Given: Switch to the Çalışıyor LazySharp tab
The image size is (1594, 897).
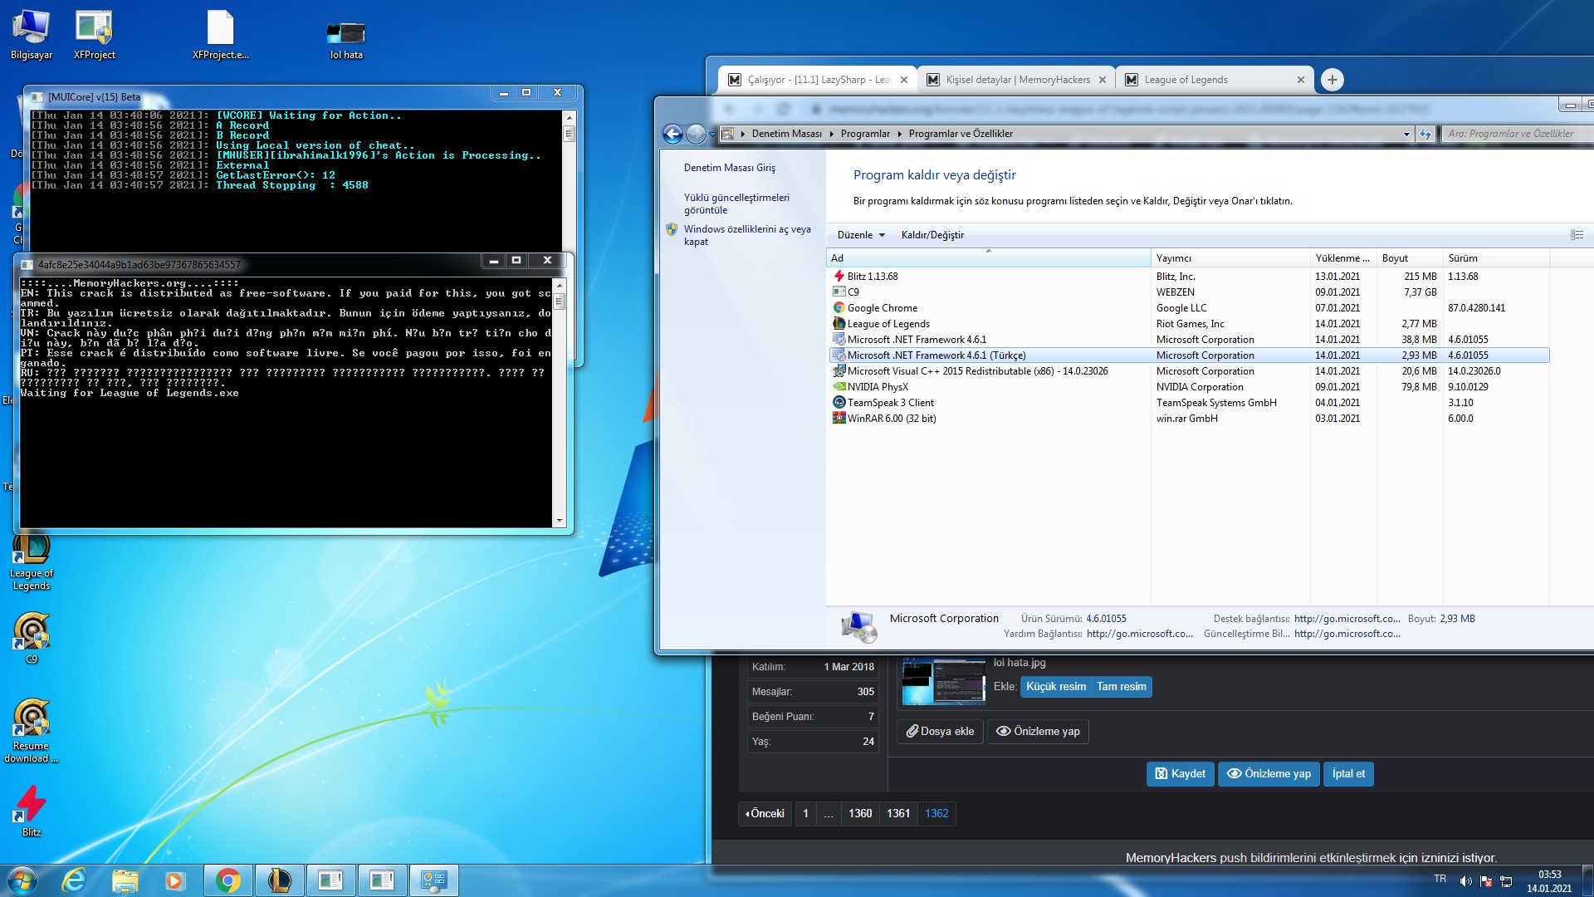Looking at the screenshot, I should 817,80.
